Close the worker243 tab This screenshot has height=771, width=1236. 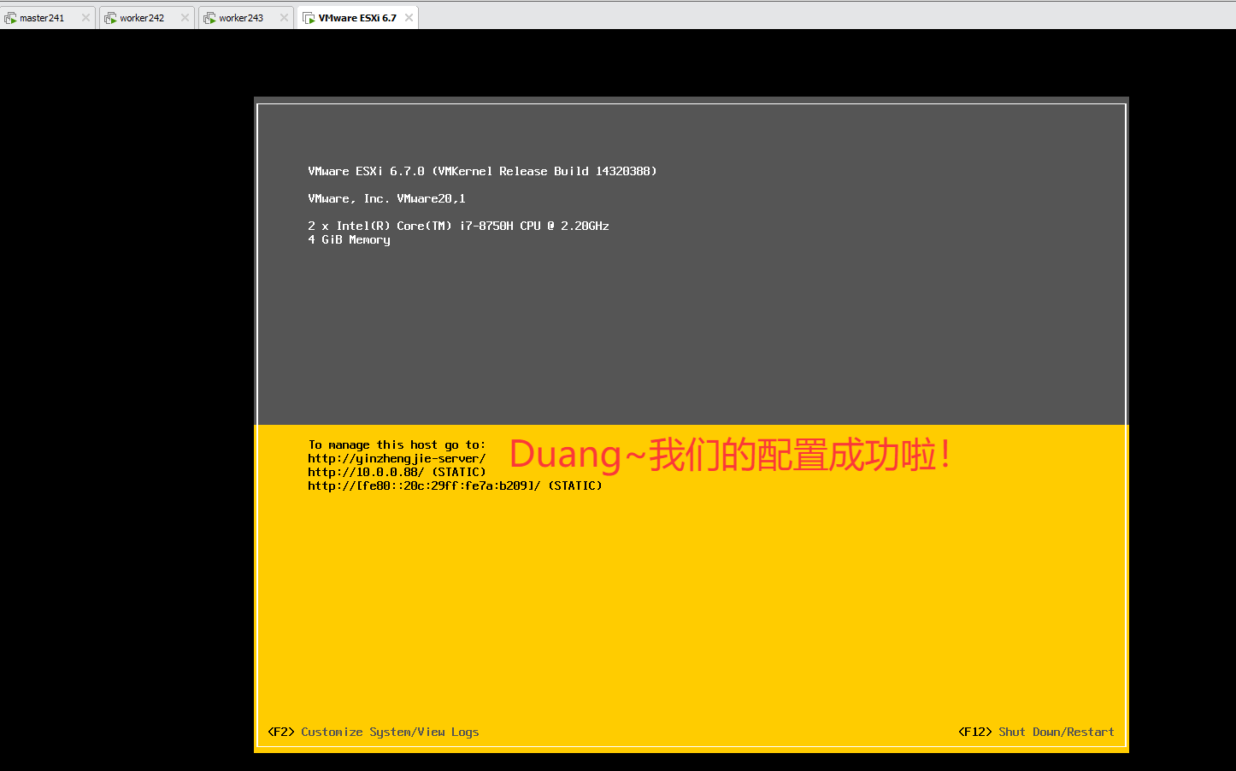pos(284,18)
